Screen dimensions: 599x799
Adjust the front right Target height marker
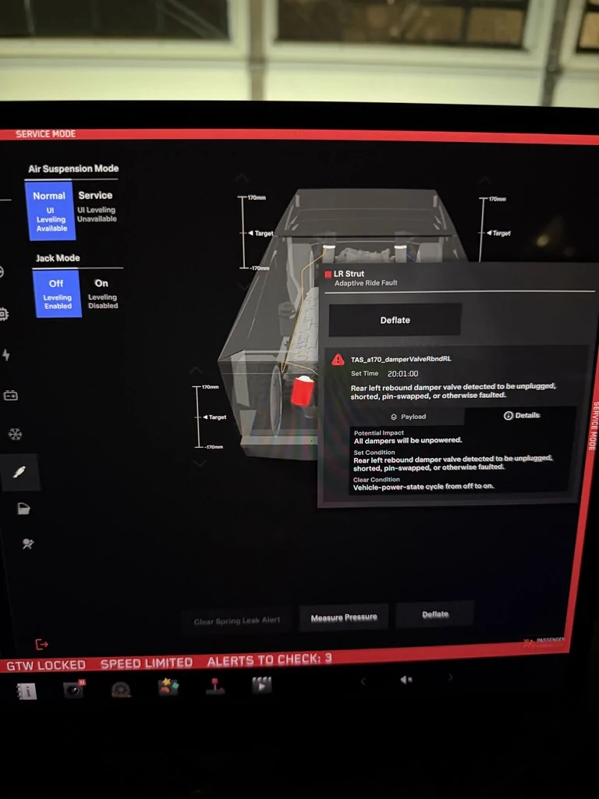pos(498,233)
